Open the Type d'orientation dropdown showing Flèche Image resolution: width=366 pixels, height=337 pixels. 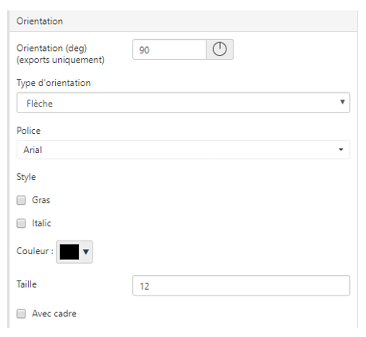(x=183, y=103)
